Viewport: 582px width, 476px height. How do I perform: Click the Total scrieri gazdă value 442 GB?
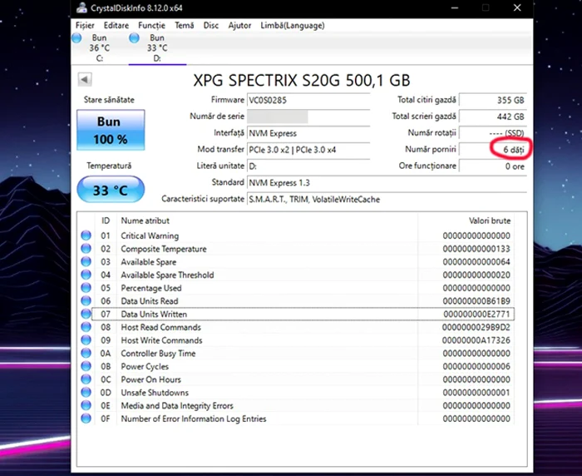[493, 117]
